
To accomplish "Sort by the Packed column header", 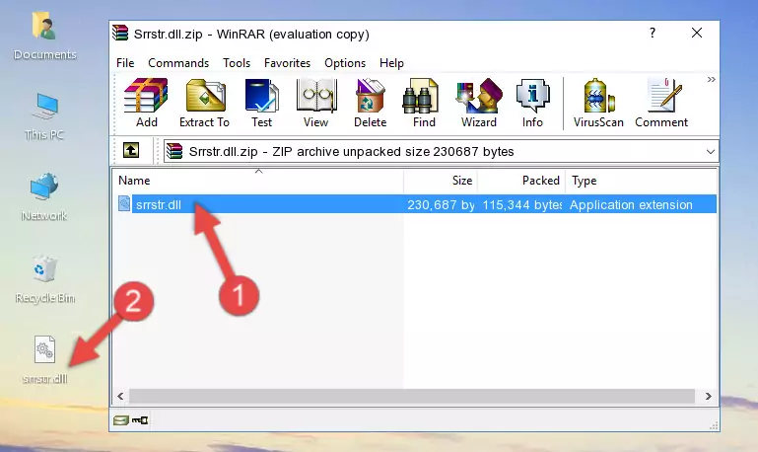I will coord(521,181).
